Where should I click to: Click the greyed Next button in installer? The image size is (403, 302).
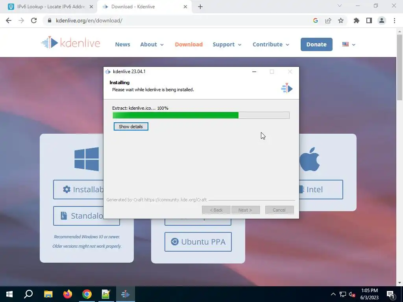point(245,210)
